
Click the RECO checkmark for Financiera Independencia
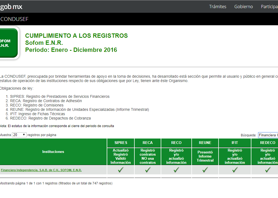(x=176, y=170)
